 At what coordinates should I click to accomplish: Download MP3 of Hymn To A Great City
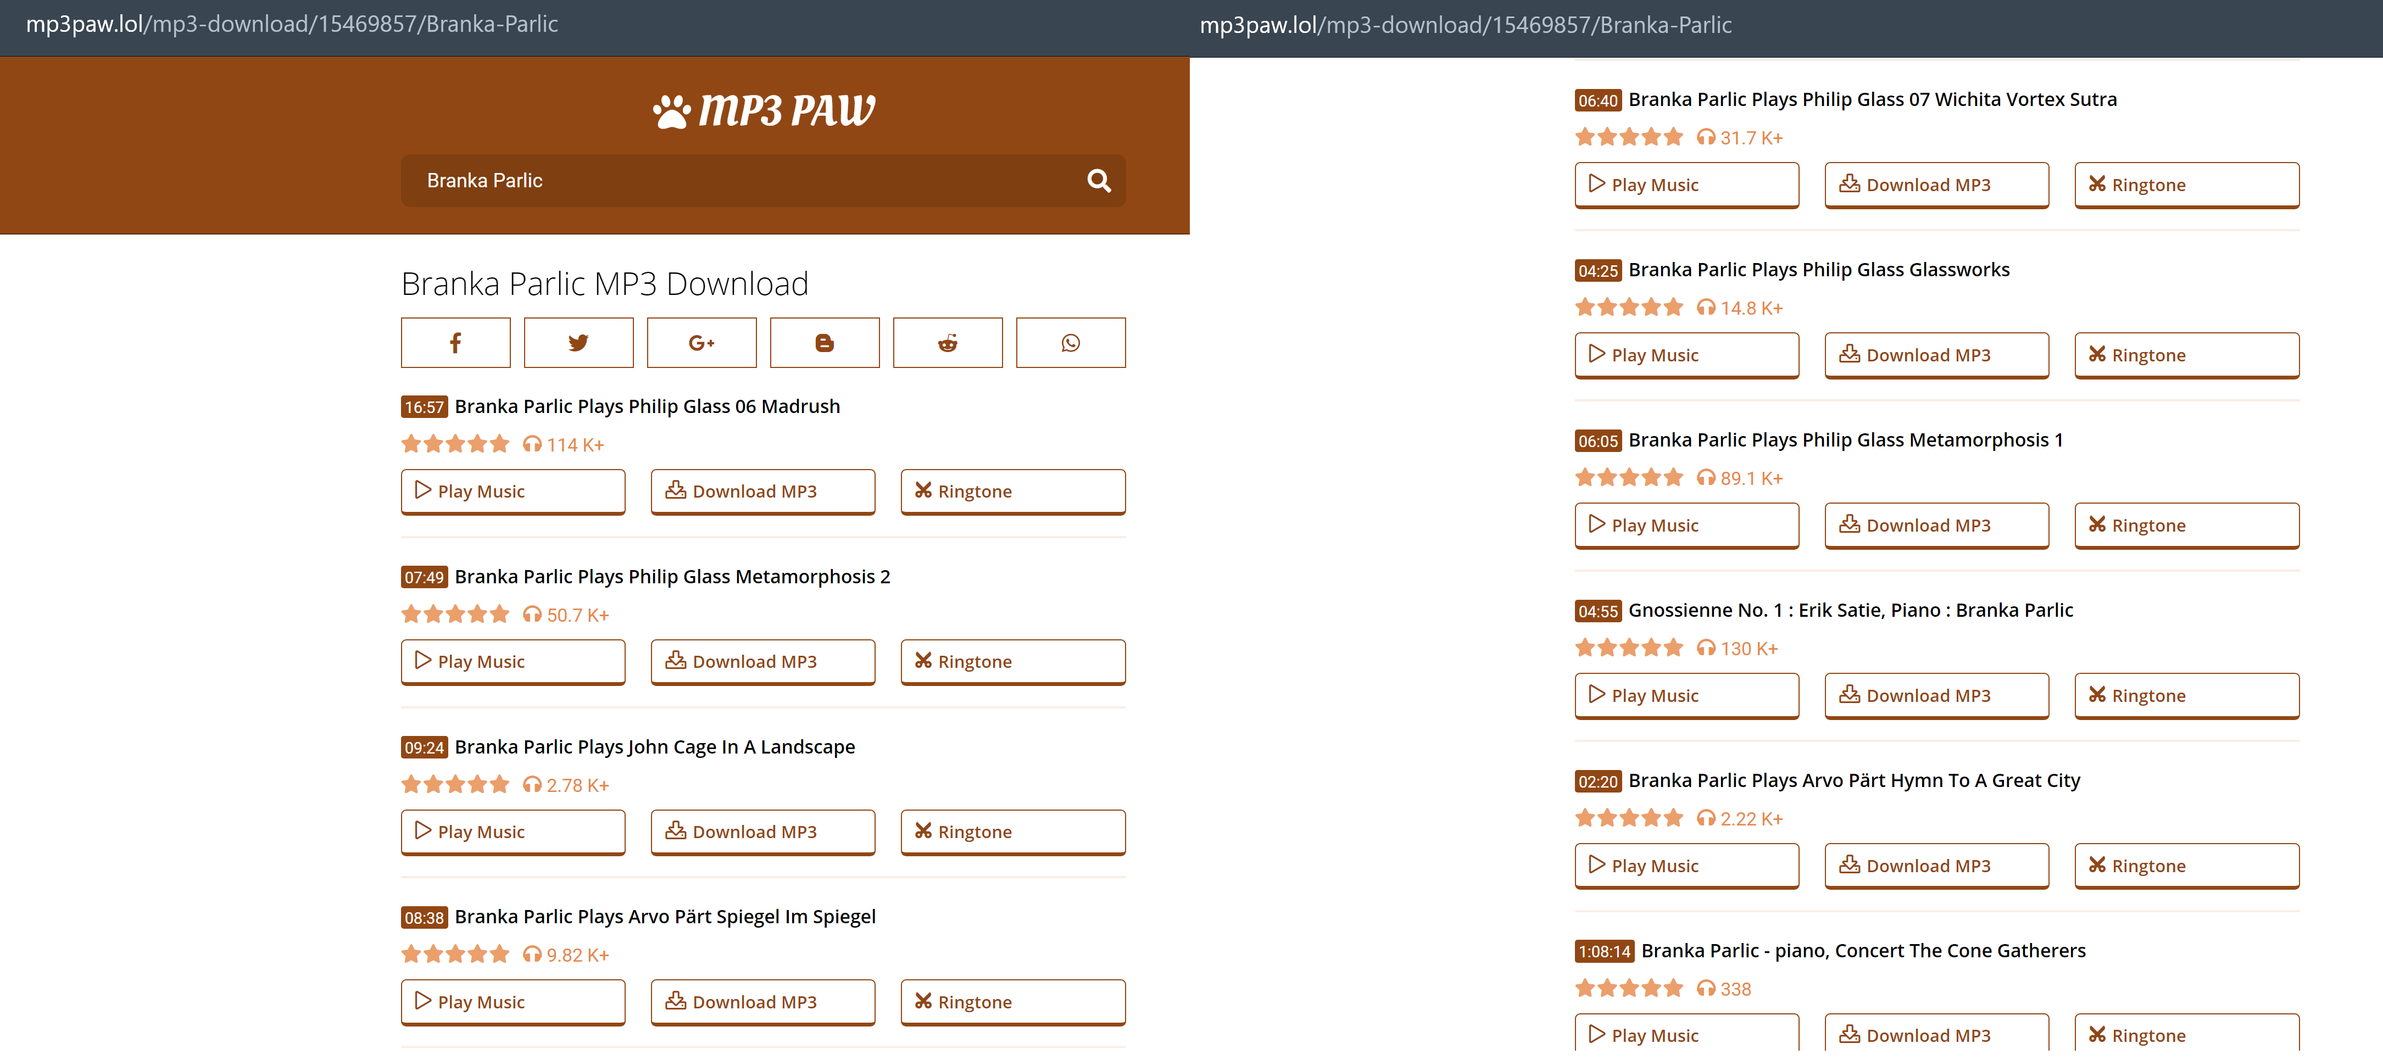click(x=1936, y=866)
